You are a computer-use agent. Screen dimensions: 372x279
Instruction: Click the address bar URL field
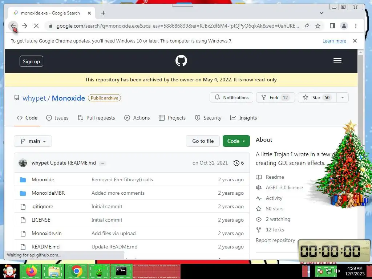pyautogui.click(x=177, y=26)
